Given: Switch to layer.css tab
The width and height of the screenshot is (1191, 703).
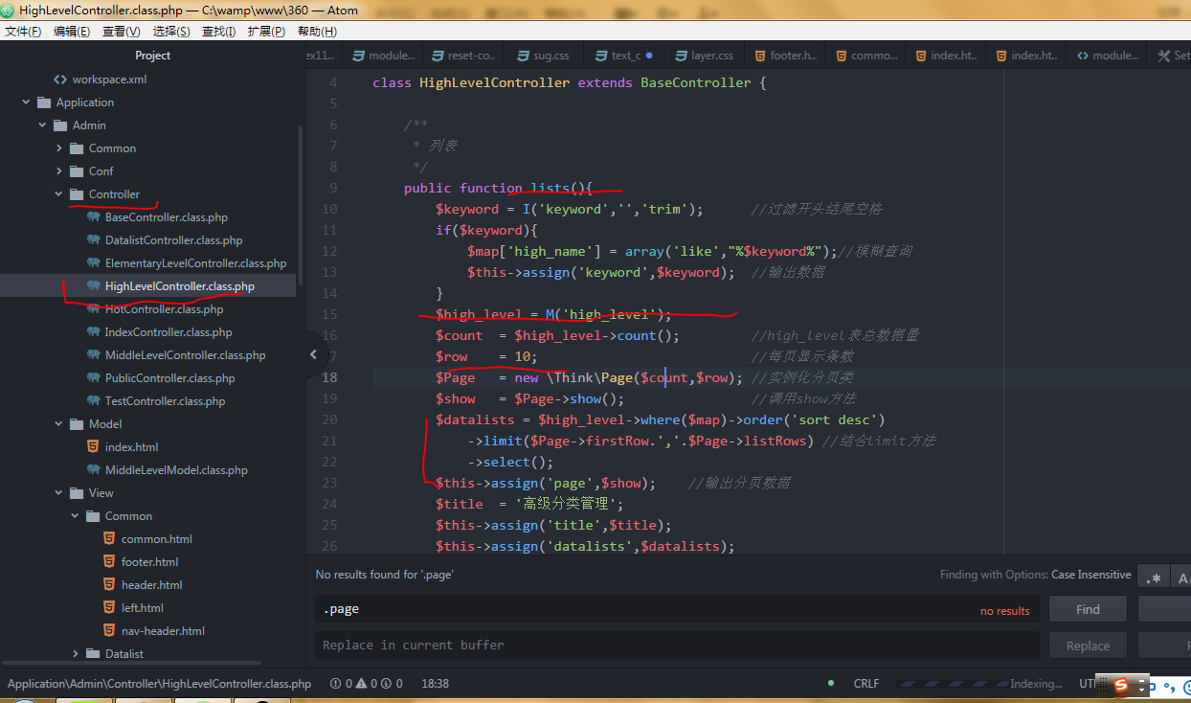Looking at the screenshot, I should pyautogui.click(x=706, y=56).
